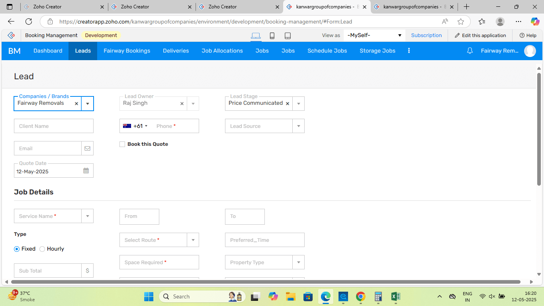The width and height of the screenshot is (544, 306).
Task: Click the dollar icon beside Sub Total
Action: [88, 271]
